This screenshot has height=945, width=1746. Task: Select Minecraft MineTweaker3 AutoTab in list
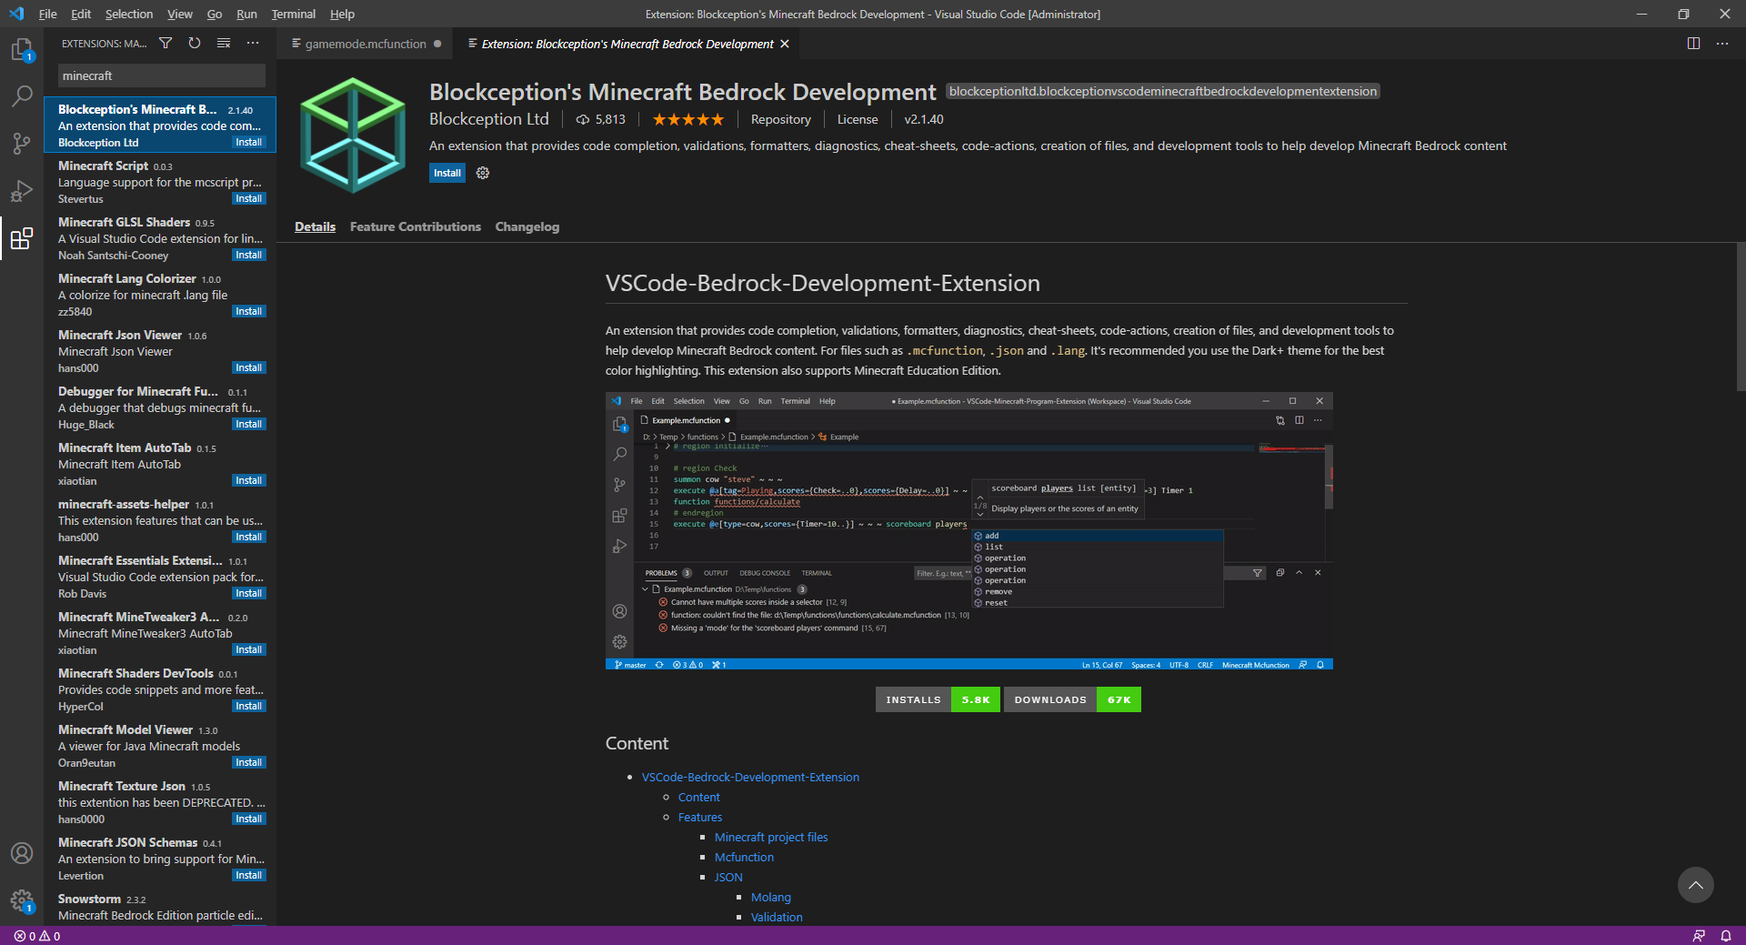(x=160, y=633)
